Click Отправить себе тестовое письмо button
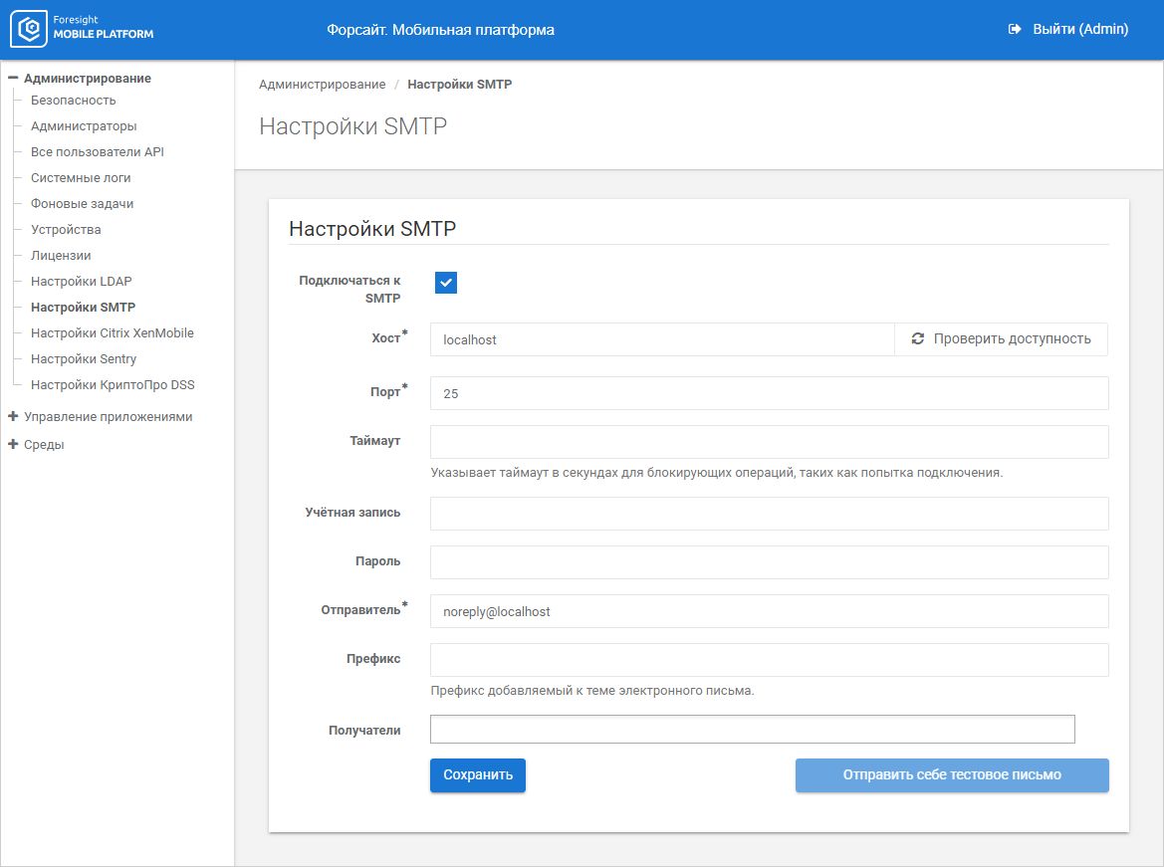1164x867 pixels. (x=951, y=775)
